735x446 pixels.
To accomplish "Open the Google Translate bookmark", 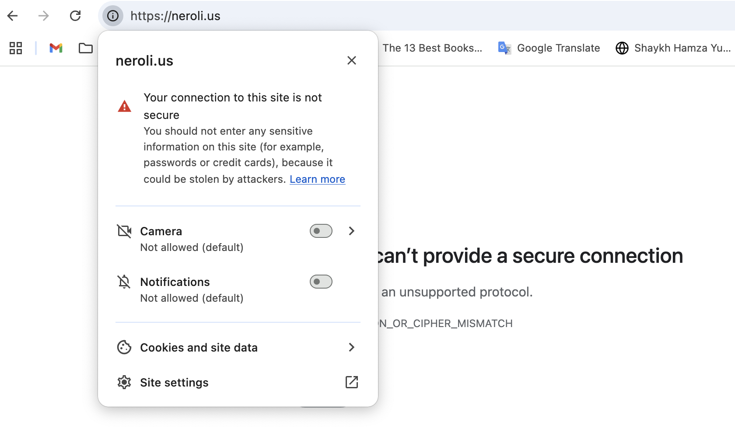I will [549, 48].
